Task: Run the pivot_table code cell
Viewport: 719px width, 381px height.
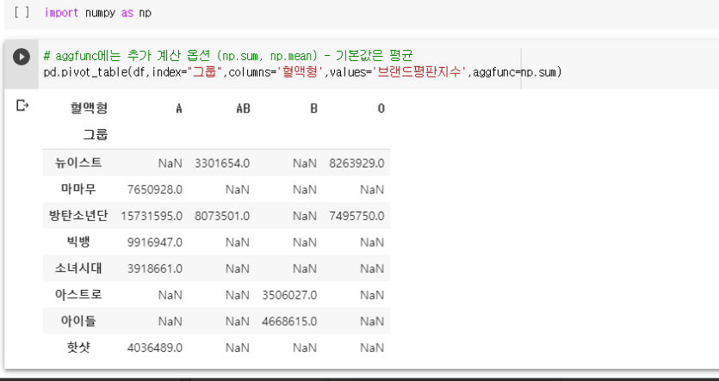Action: (x=21, y=57)
